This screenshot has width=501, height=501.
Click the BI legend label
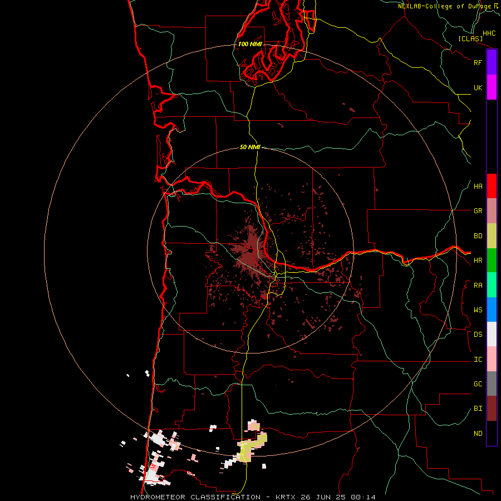[x=478, y=409]
